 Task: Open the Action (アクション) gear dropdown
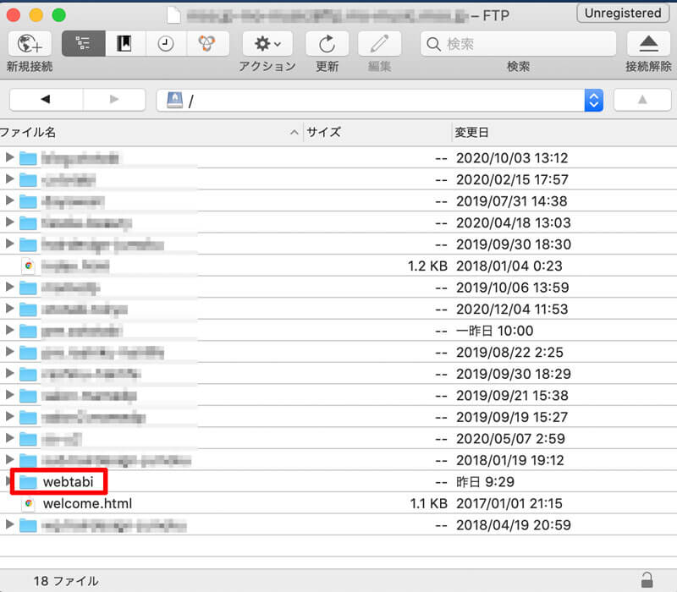click(x=267, y=44)
